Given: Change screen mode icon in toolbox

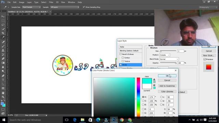Looking at the screenshot, I should pos(3,113).
